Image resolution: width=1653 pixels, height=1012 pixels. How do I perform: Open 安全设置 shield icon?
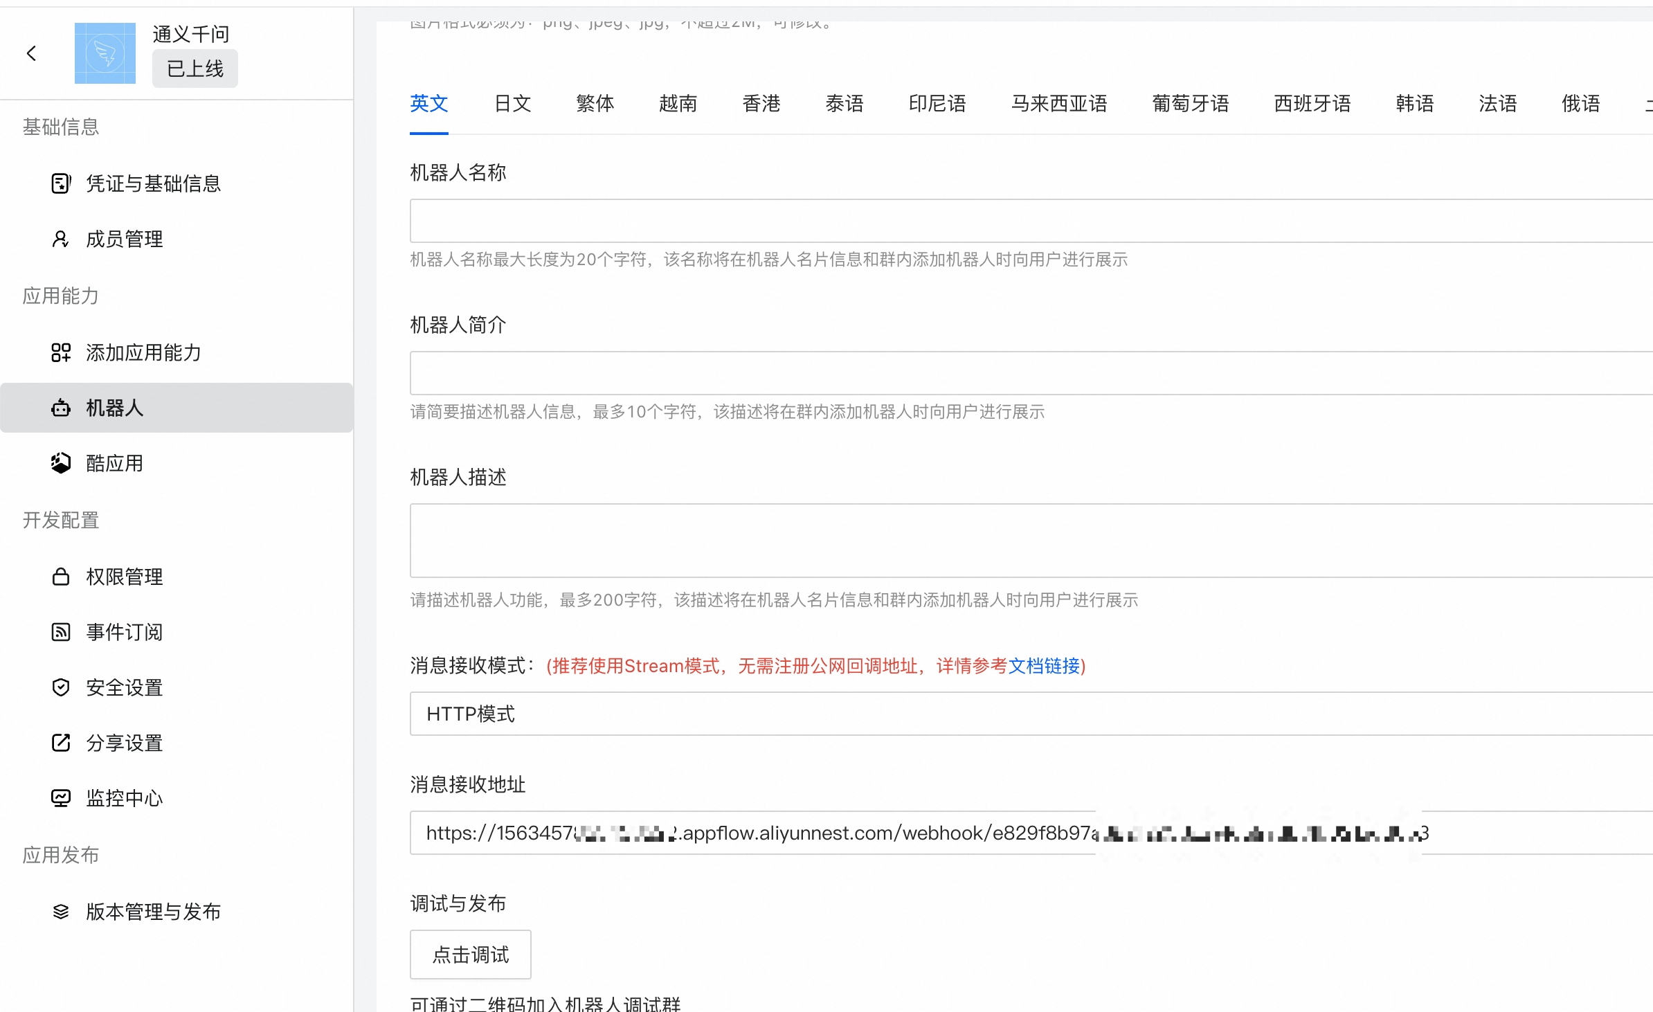pyautogui.click(x=61, y=687)
